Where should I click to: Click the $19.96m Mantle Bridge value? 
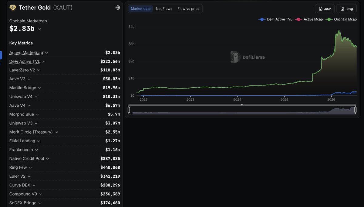[111, 88]
